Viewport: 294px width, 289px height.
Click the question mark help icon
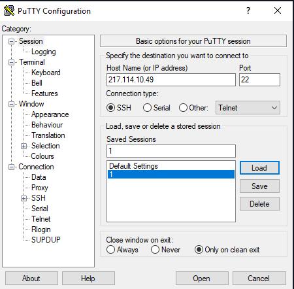[248, 10]
